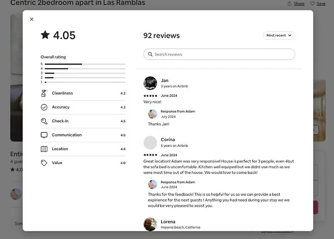Click the Save heart icon behind the dialog
The height and width of the screenshot is (239, 334).
click(x=312, y=3)
